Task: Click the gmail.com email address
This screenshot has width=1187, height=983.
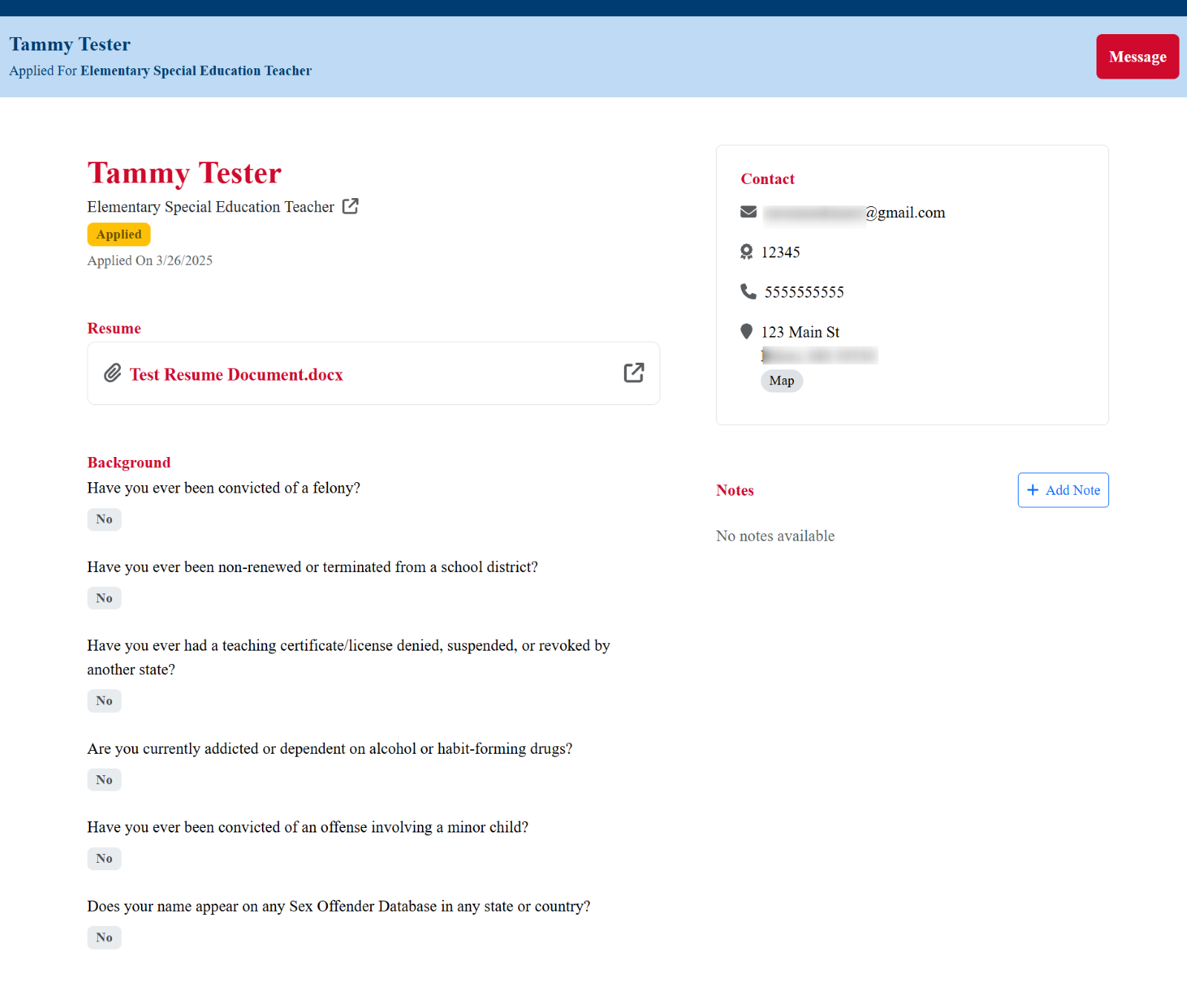Action: [853, 212]
